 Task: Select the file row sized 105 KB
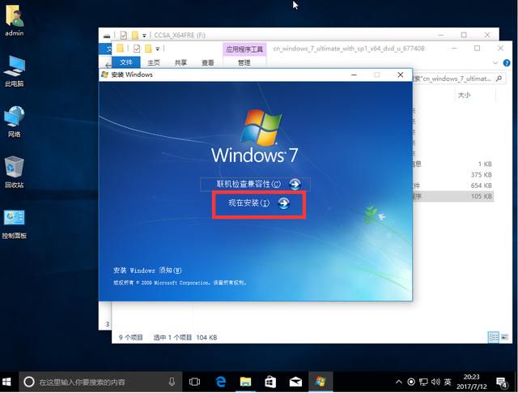tap(452, 196)
